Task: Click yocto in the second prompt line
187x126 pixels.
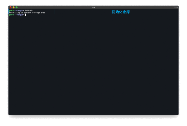Action: click(12, 15)
